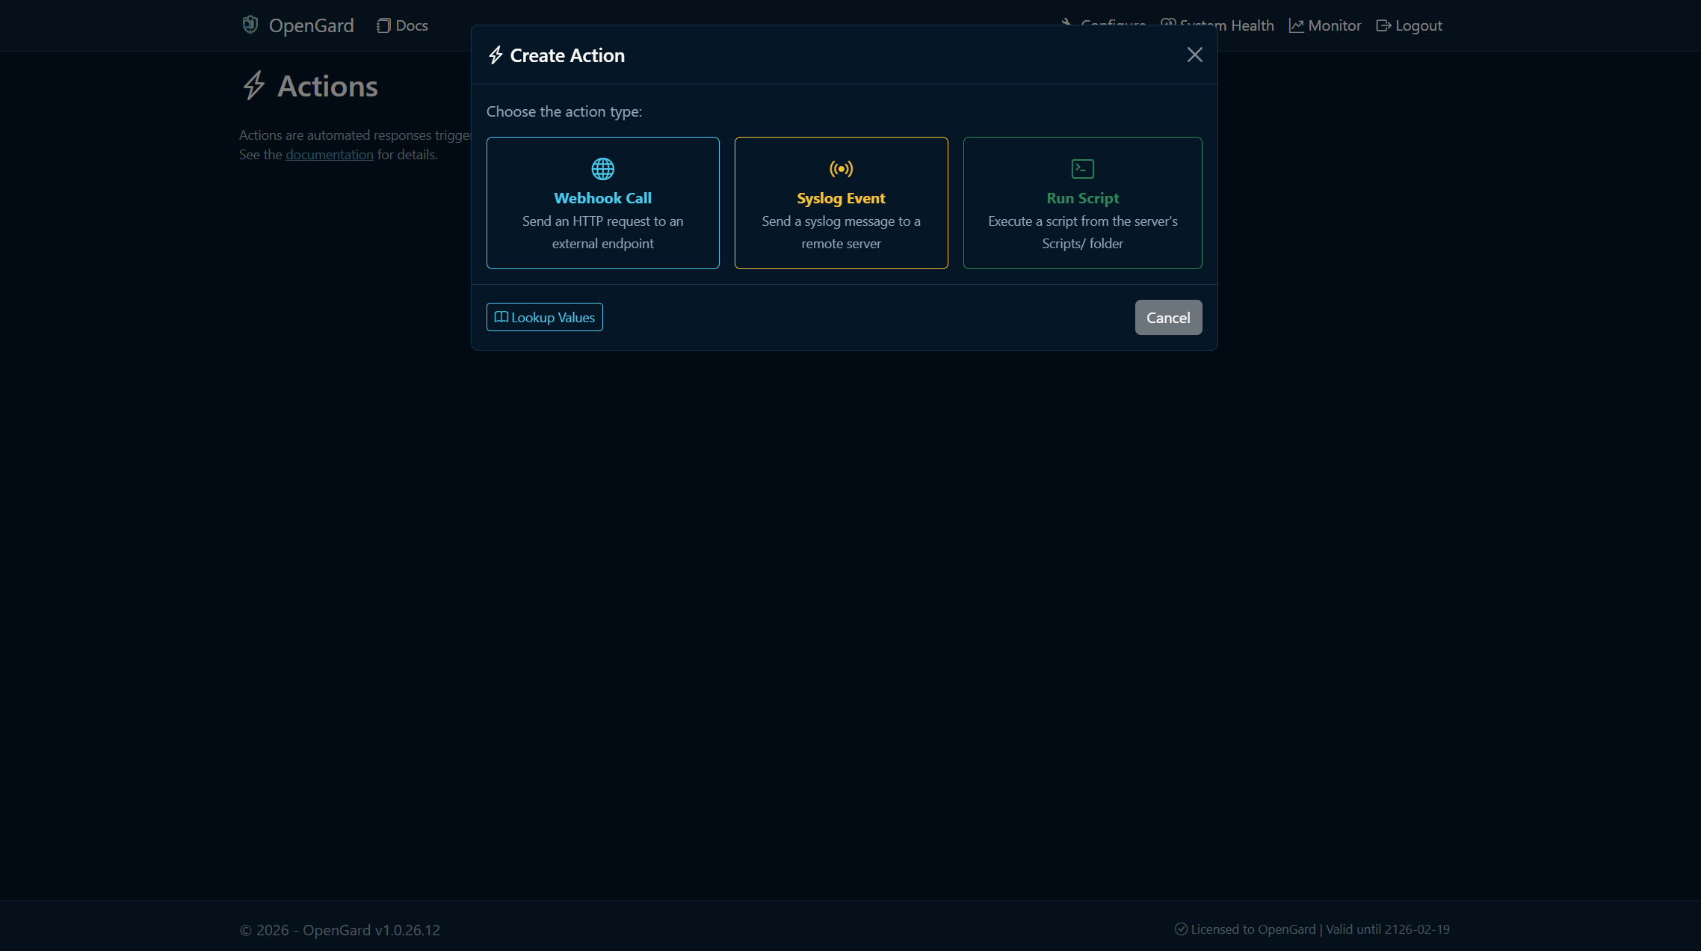Choose the Syslog Event action type card
1701x951 pixels.
pyautogui.click(x=842, y=203)
